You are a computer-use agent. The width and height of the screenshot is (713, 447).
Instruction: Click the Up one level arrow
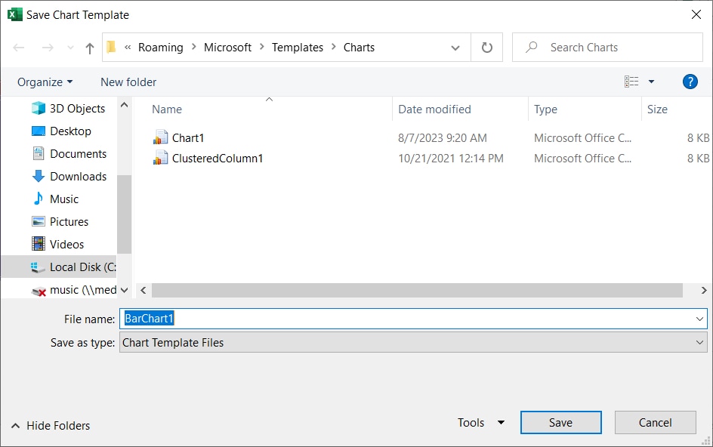coord(90,48)
